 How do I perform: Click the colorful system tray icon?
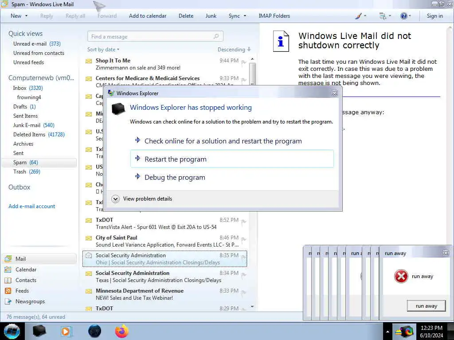(405, 331)
